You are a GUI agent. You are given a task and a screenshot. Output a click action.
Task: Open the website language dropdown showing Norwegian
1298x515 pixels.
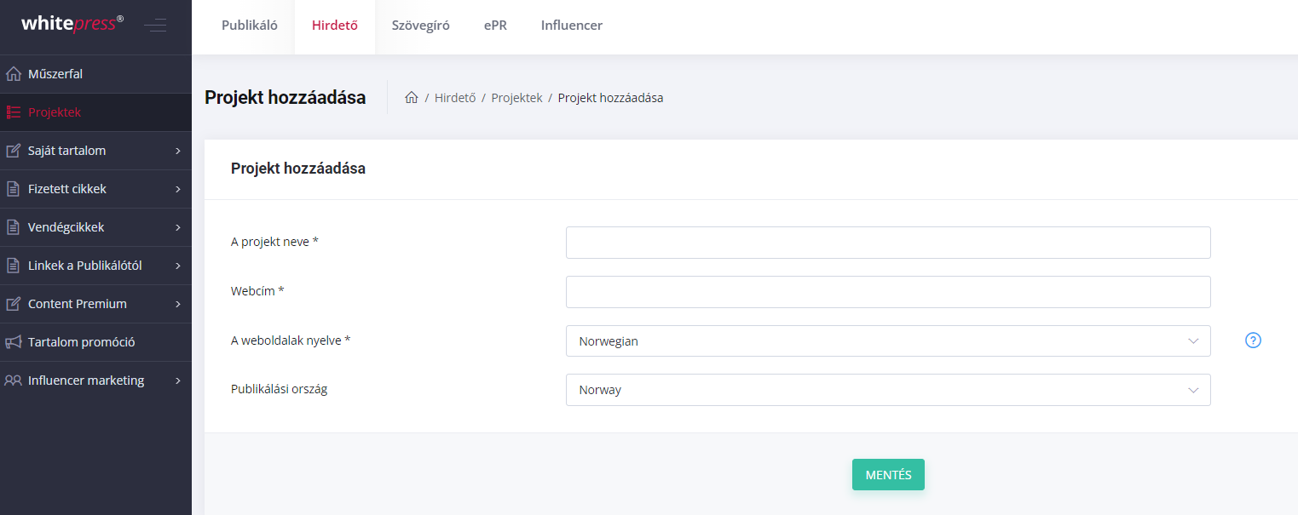(888, 340)
